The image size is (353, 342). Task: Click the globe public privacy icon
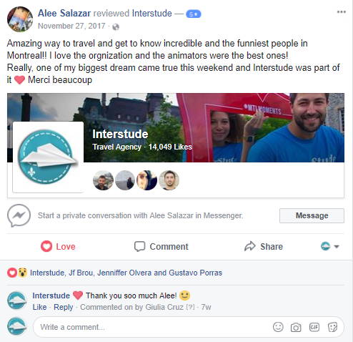(116, 26)
